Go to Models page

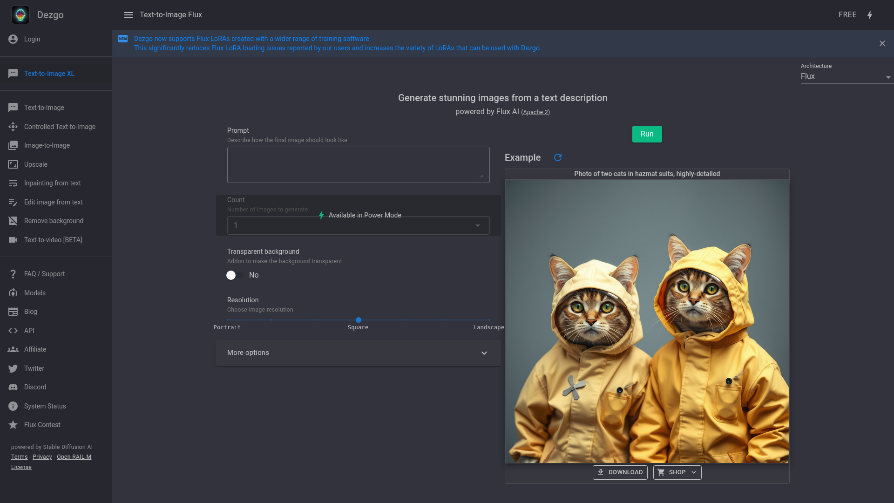(56, 293)
